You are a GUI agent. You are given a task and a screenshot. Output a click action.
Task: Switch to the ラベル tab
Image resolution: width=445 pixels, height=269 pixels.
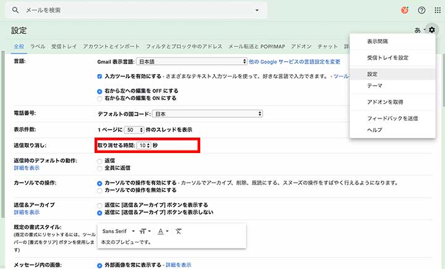38,46
